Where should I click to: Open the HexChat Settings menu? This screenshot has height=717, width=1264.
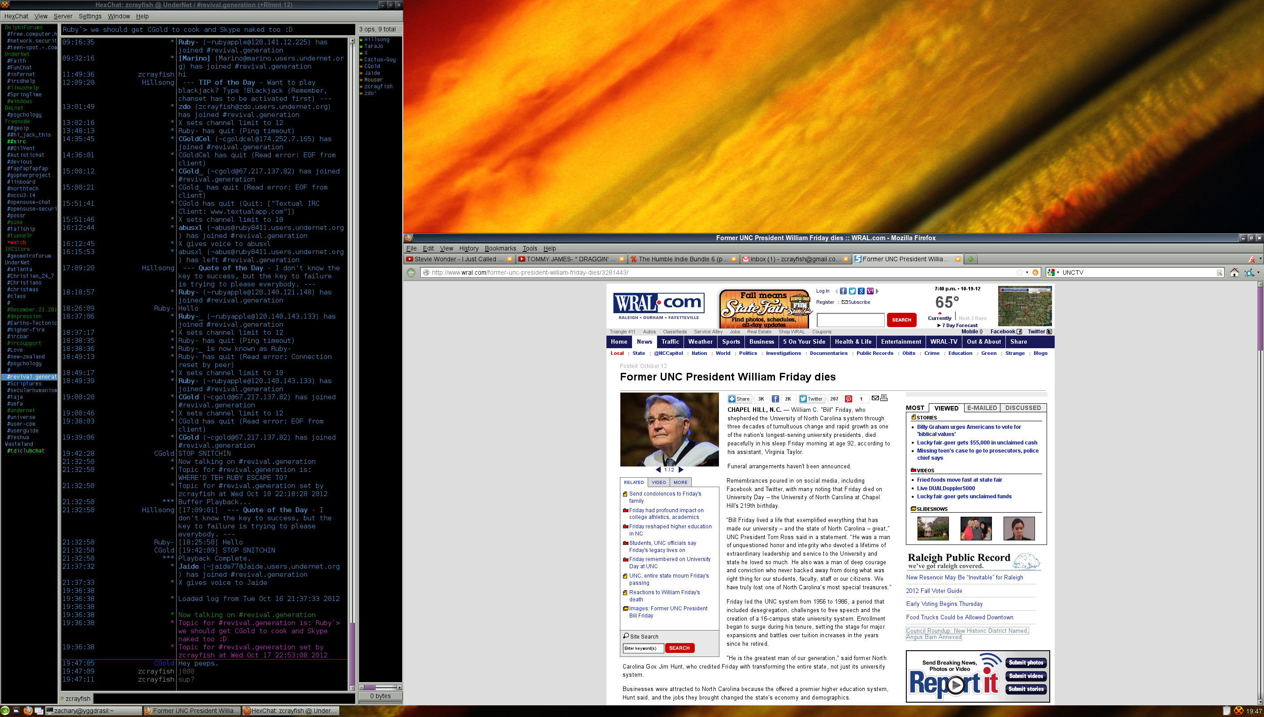tap(90, 16)
